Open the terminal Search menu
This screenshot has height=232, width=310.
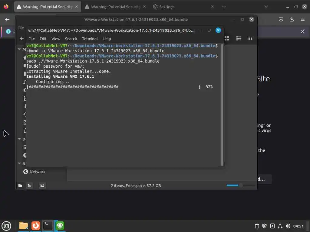[71, 39]
